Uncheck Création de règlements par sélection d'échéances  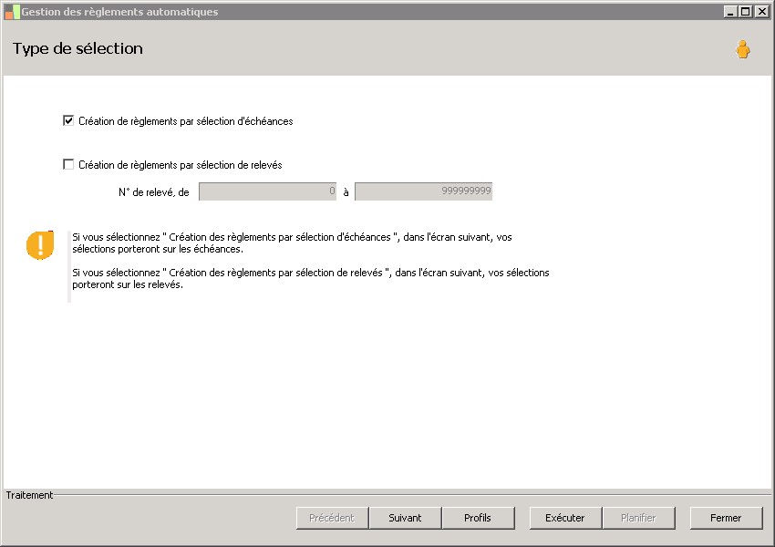[x=68, y=120]
